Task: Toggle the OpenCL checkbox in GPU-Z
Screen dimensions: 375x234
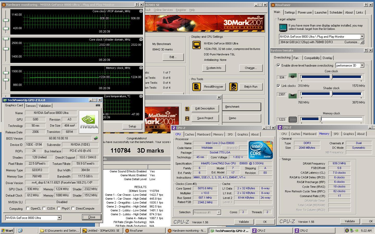Action: [x=28, y=208]
